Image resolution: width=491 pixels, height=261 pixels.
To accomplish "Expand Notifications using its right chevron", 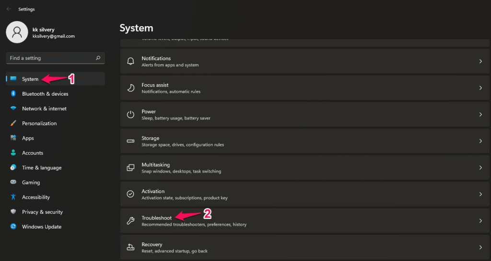I will click(x=480, y=61).
